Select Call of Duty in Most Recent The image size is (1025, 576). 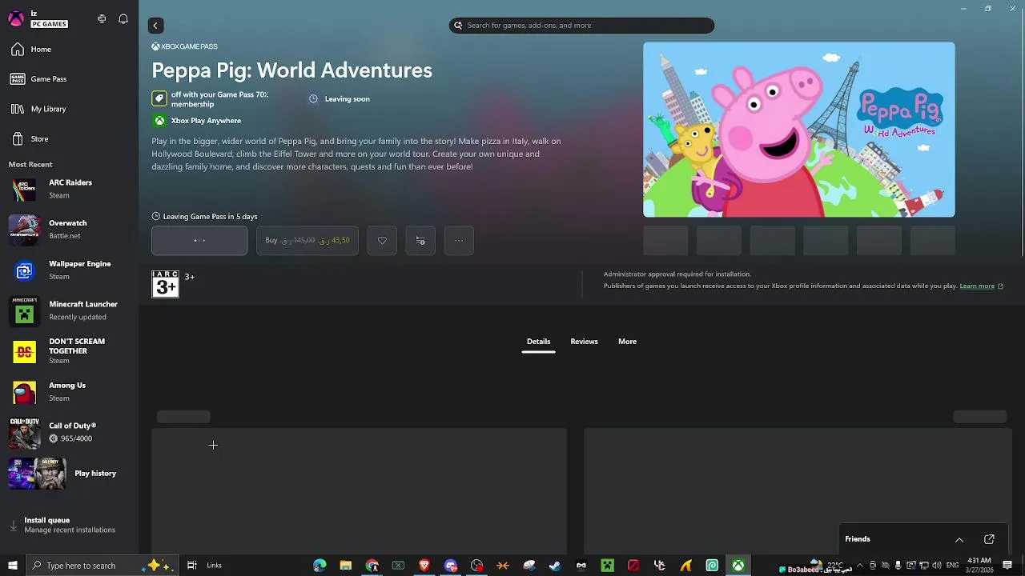click(69, 432)
